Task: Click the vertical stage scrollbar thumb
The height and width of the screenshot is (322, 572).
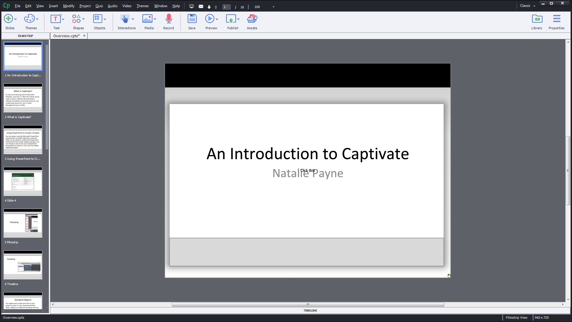Action: [x=568, y=171]
